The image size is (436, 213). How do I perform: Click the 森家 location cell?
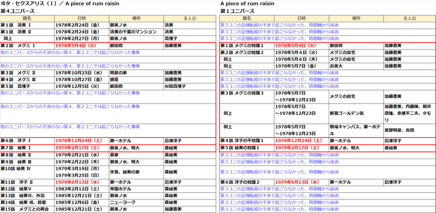click(136, 155)
